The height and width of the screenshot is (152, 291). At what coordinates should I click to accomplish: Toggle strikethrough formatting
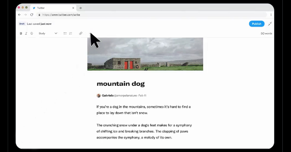tap(32, 33)
